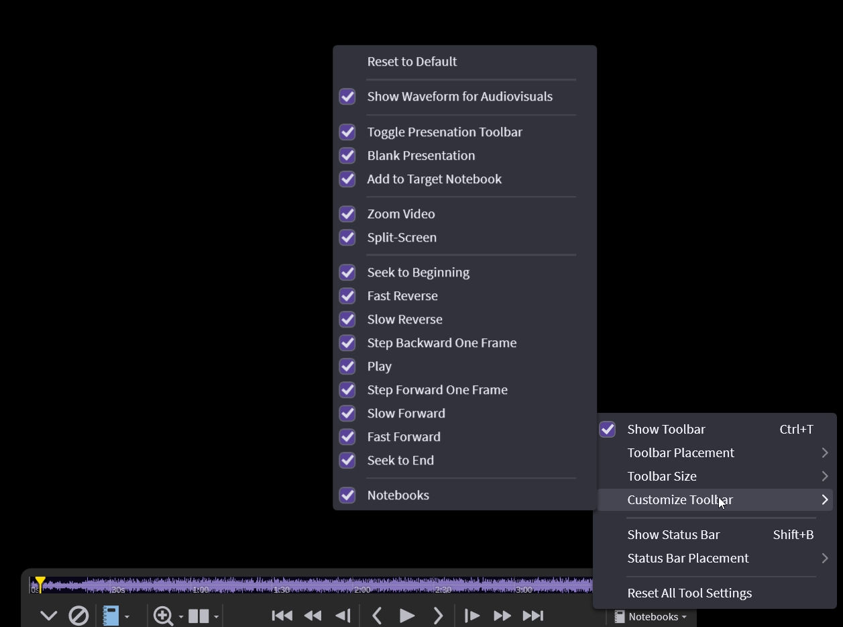Click the Add to Target Notebook icon
The width and height of the screenshot is (843, 627).
[111, 616]
